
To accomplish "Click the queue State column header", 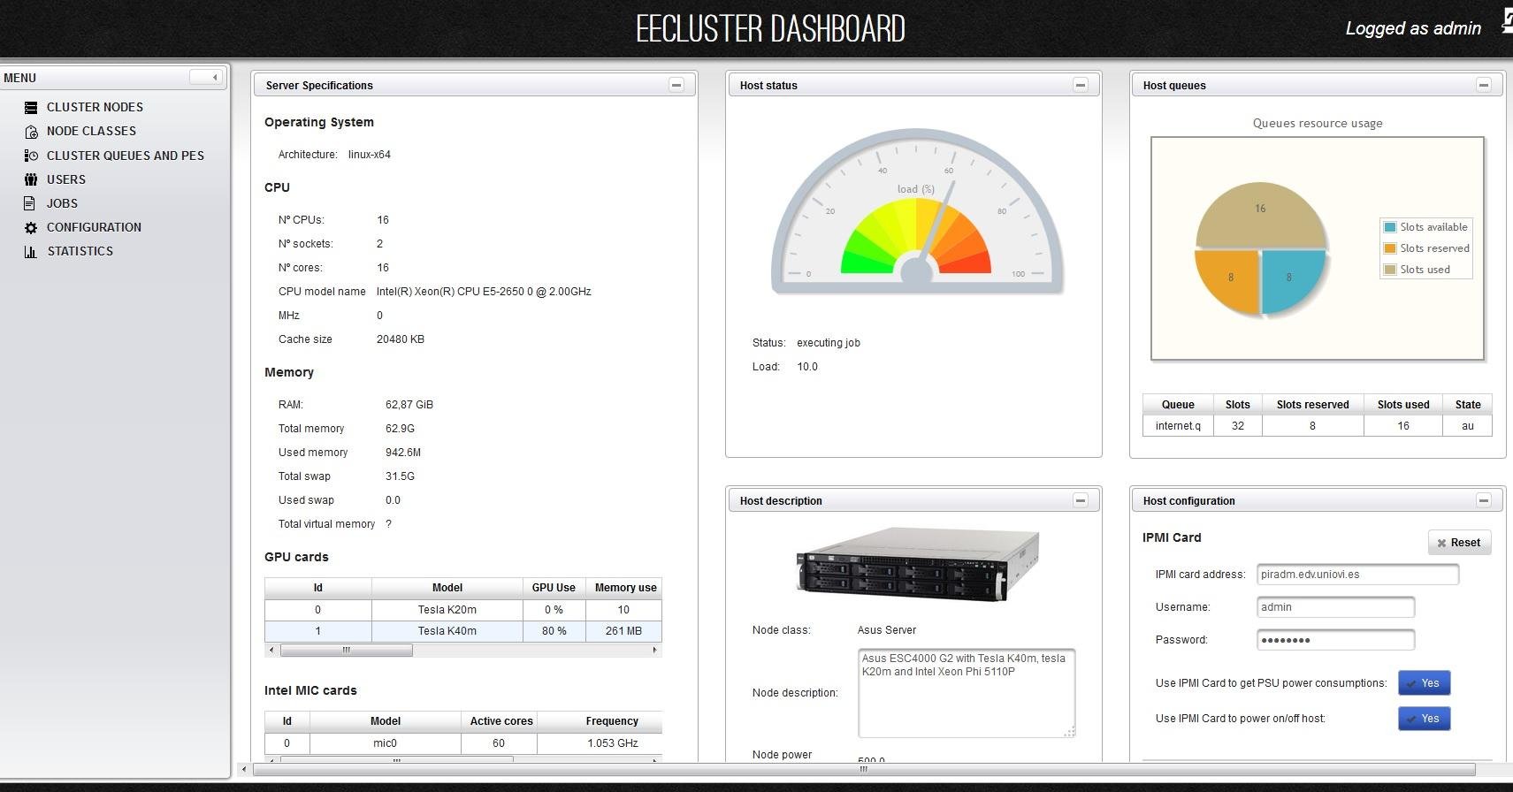I will tap(1468, 405).
